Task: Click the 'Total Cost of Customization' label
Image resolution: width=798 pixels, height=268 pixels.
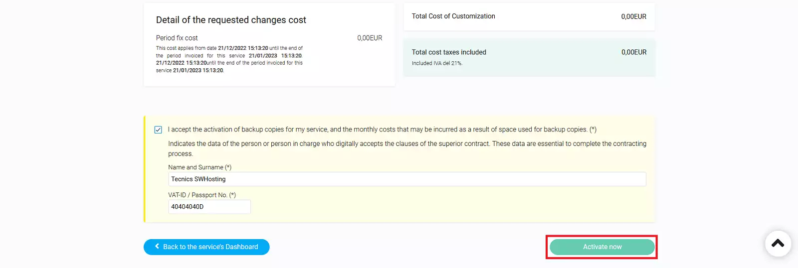Action: [453, 16]
